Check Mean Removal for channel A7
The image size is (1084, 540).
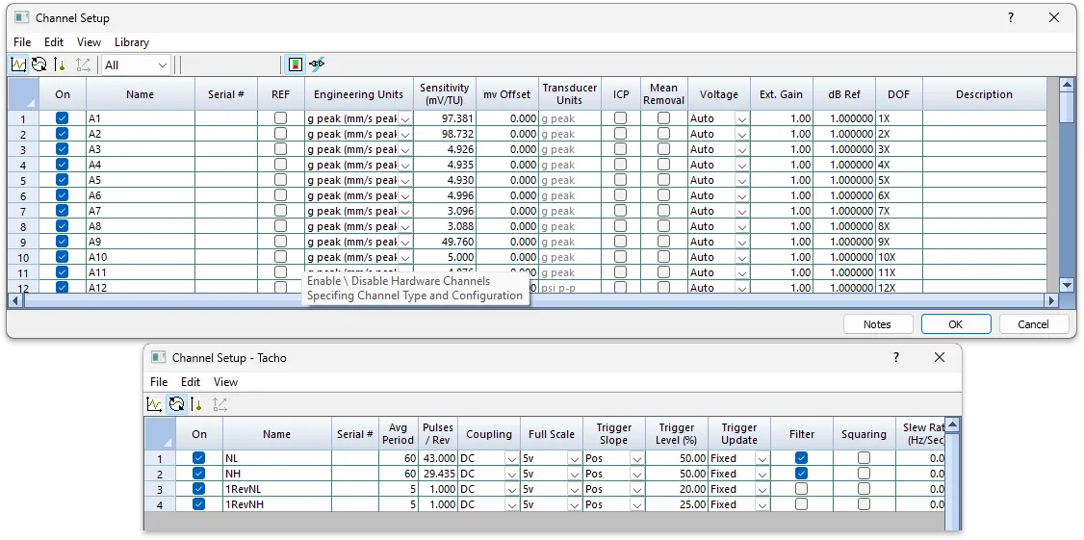click(663, 210)
